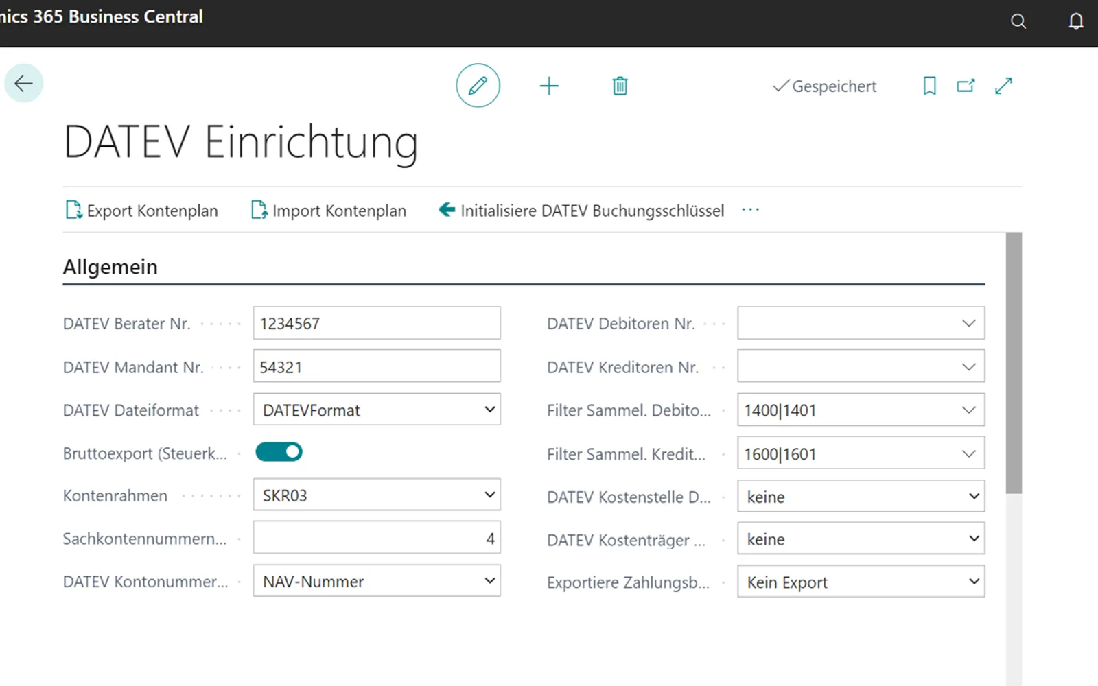
Task: Edit DATEV Berater Nr. field
Action: pyautogui.click(x=377, y=323)
